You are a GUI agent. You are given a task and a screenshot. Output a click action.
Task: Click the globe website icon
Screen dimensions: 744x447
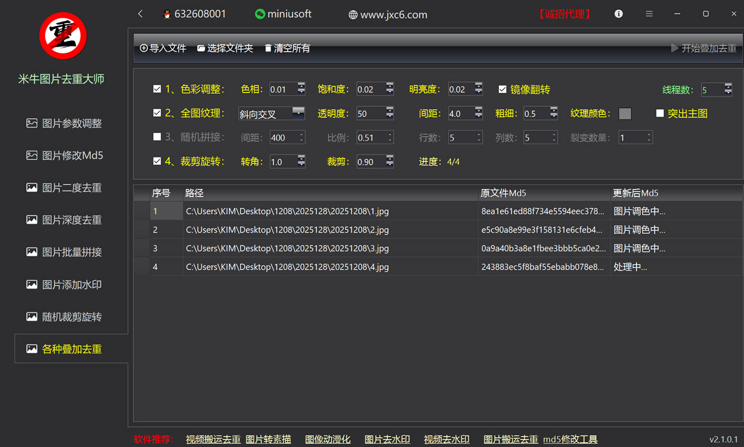[x=353, y=15]
